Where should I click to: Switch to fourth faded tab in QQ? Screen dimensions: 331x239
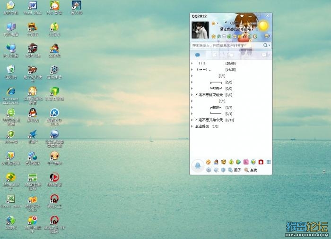click(x=247, y=55)
